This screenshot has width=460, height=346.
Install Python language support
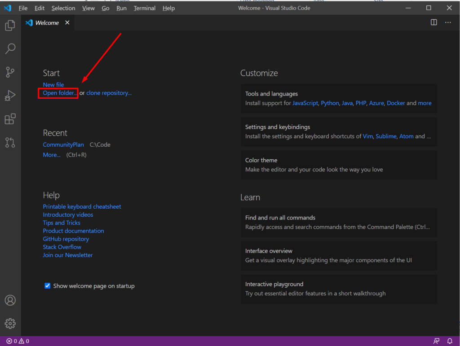[x=330, y=103]
